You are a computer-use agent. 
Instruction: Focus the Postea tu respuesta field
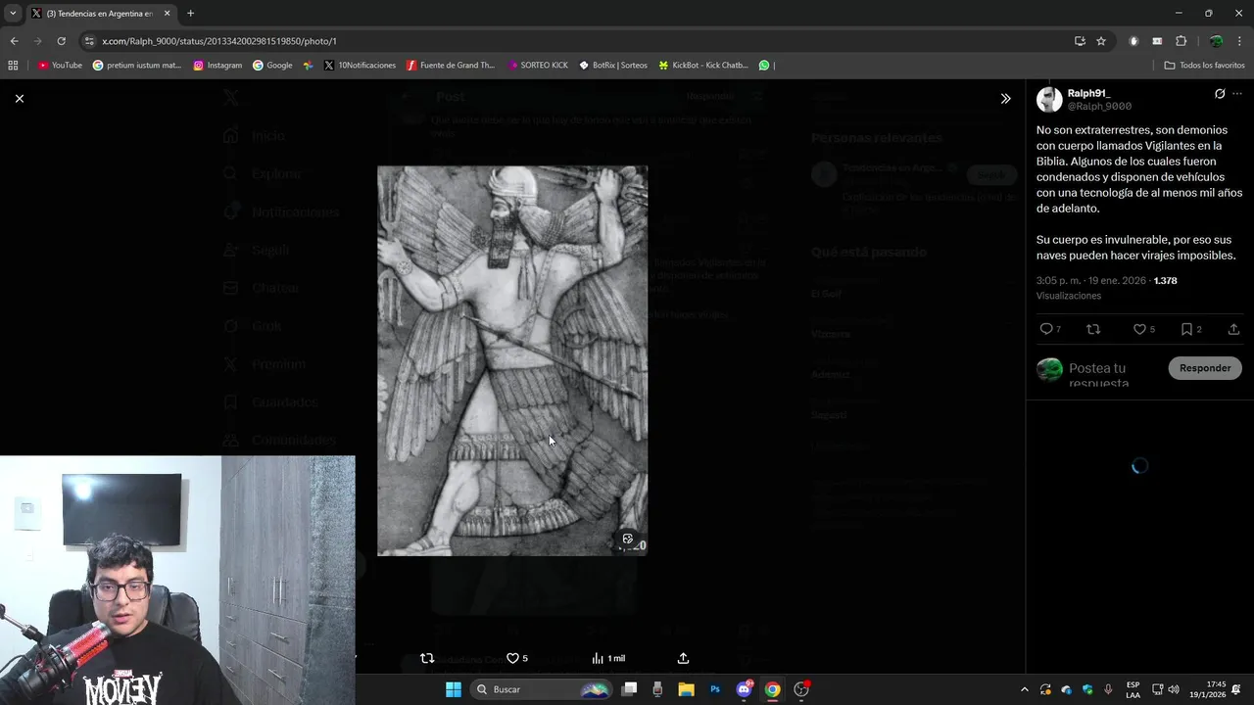[x=1113, y=375]
